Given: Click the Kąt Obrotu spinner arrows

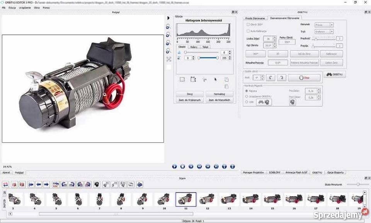Looking at the screenshot, I should coord(275,45).
